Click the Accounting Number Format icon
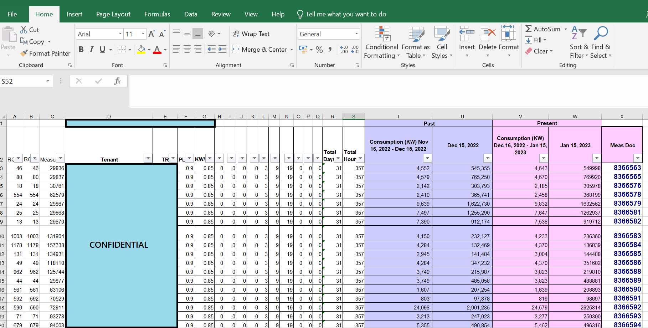648x328 pixels. [303, 49]
